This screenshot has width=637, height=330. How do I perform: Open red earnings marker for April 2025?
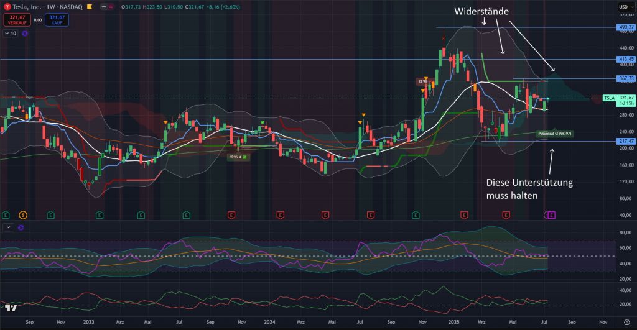point(506,215)
